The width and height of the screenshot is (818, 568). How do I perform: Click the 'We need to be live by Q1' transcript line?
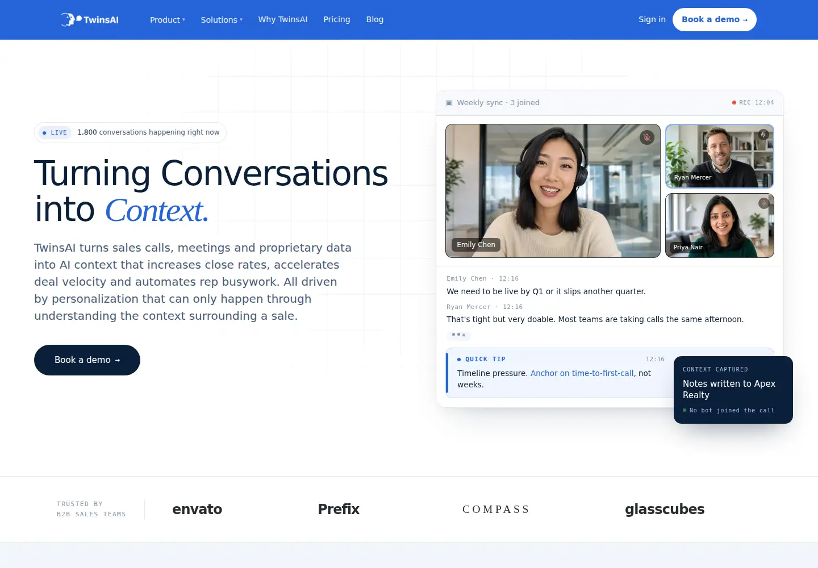(x=546, y=291)
